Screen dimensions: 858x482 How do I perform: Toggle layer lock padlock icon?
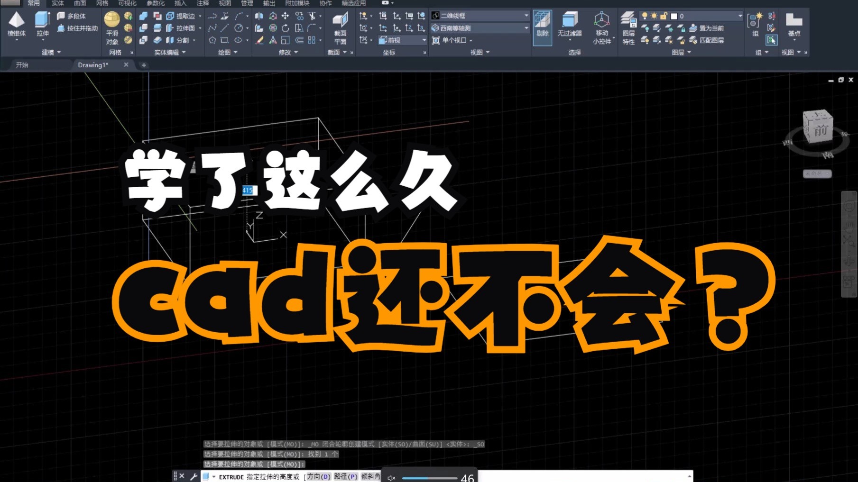664,16
